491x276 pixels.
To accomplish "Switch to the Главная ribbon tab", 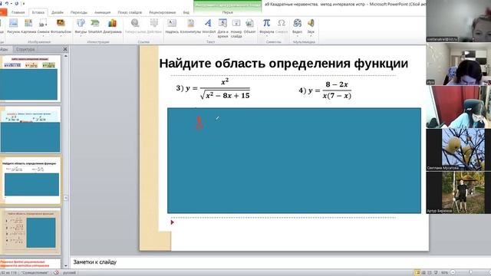I will (x=18, y=12).
